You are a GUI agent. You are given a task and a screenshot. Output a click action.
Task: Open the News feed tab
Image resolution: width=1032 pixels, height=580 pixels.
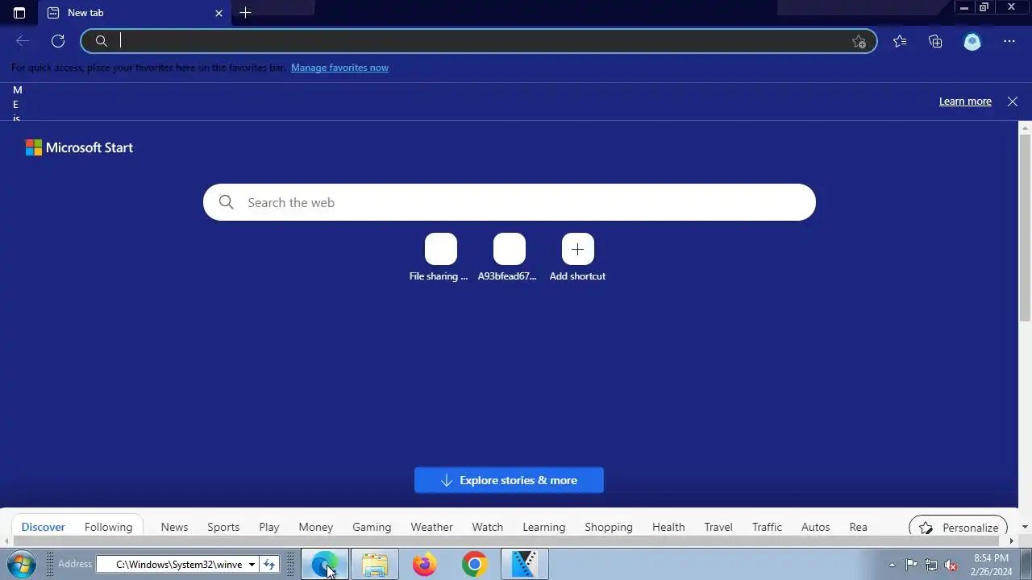click(x=174, y=527)
